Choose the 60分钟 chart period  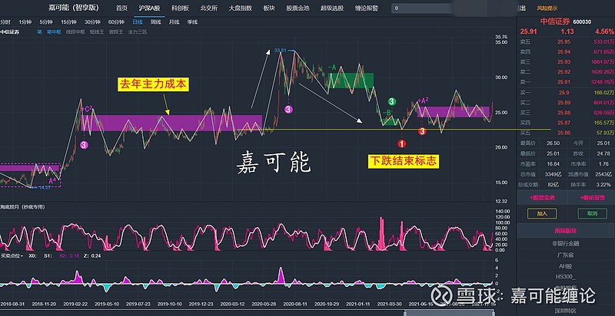pos(116,22)
